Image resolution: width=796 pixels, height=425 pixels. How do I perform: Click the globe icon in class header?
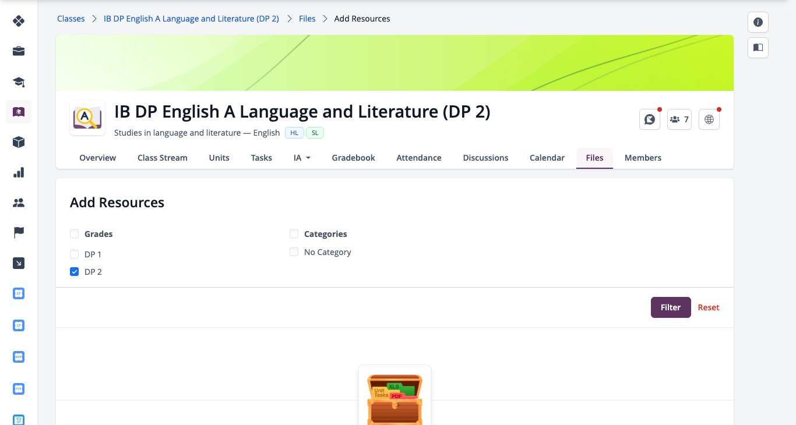click(709, 119)
